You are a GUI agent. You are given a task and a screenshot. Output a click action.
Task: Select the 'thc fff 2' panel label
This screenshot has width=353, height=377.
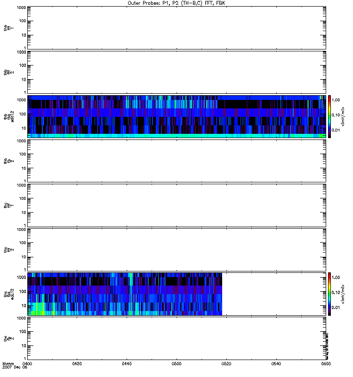click(8, 250)
